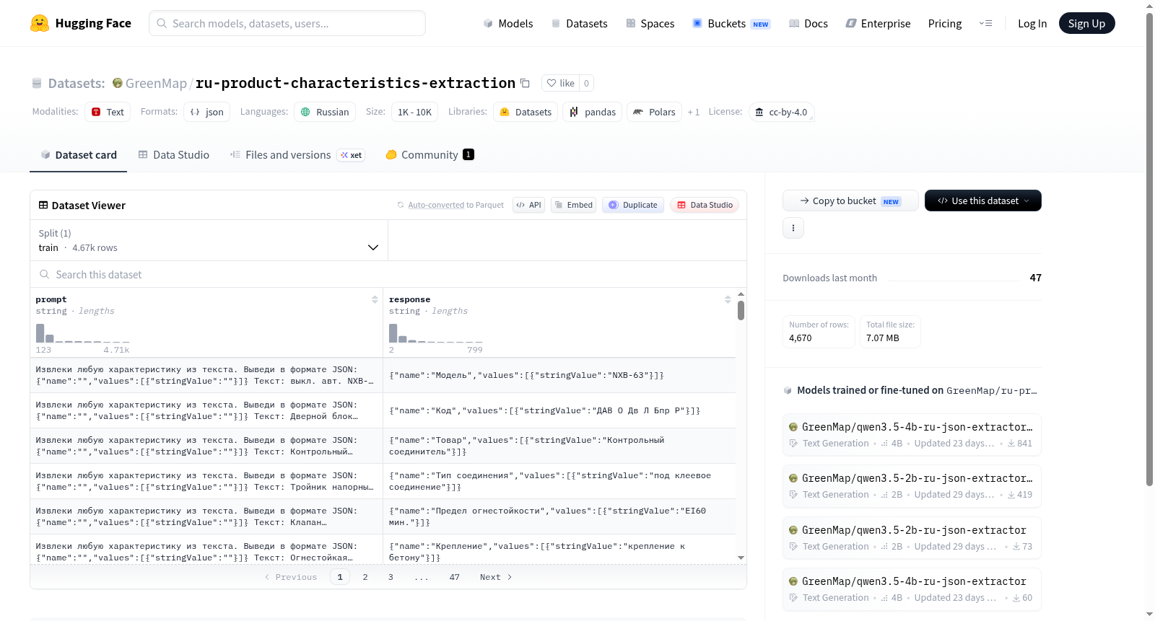Open the Use this dataset dropdown
1155x621 pixels.
(x=983, y=201)
